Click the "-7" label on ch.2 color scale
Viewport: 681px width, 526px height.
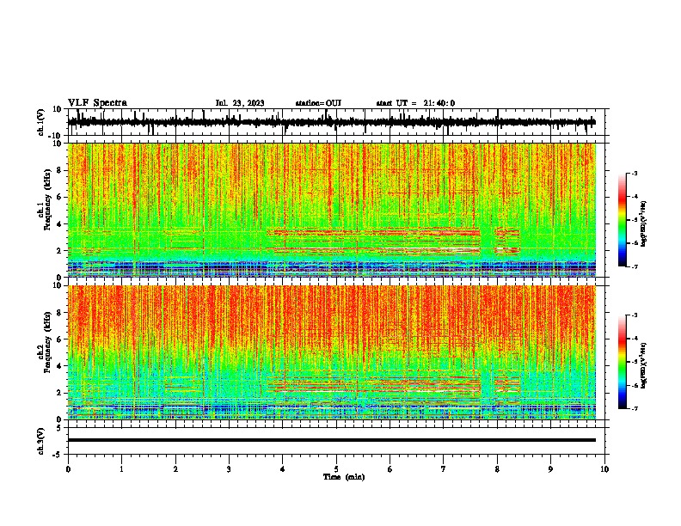tap(635, 408)
